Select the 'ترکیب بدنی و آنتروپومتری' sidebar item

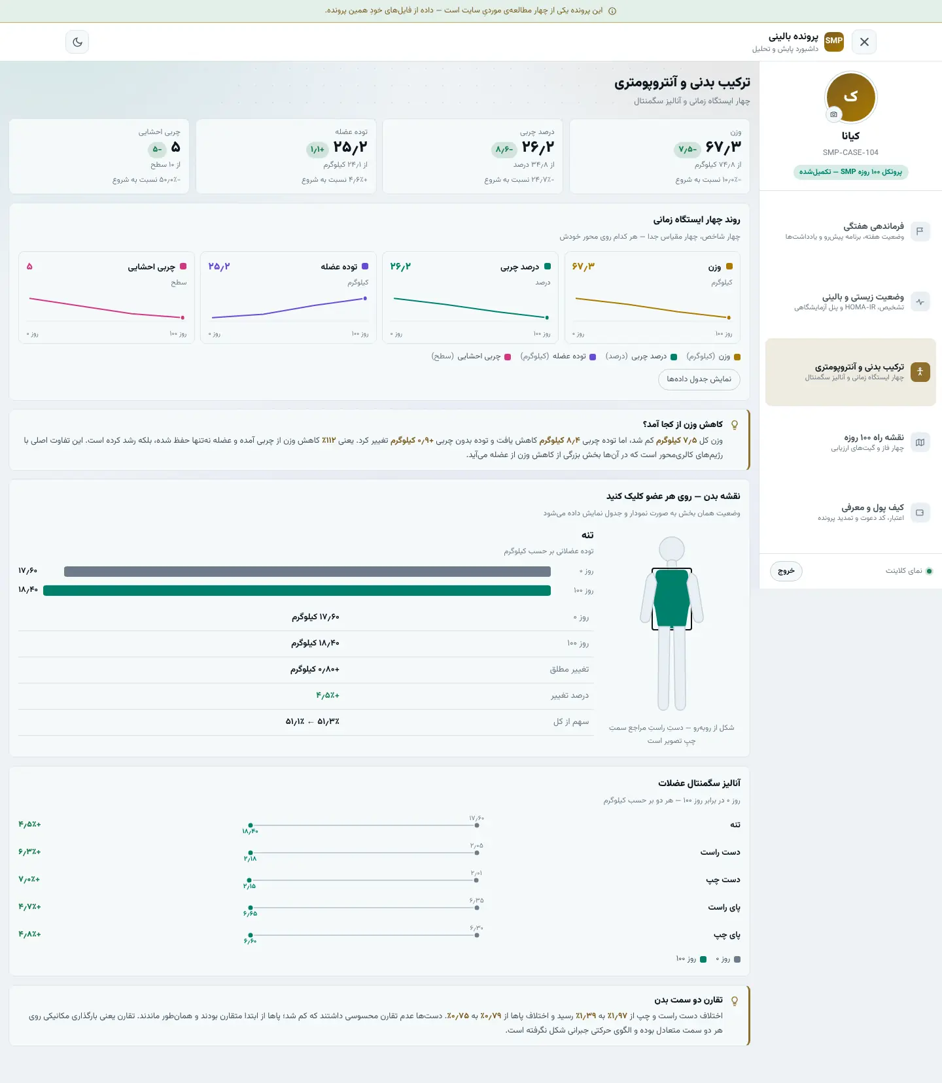[850, 372]
